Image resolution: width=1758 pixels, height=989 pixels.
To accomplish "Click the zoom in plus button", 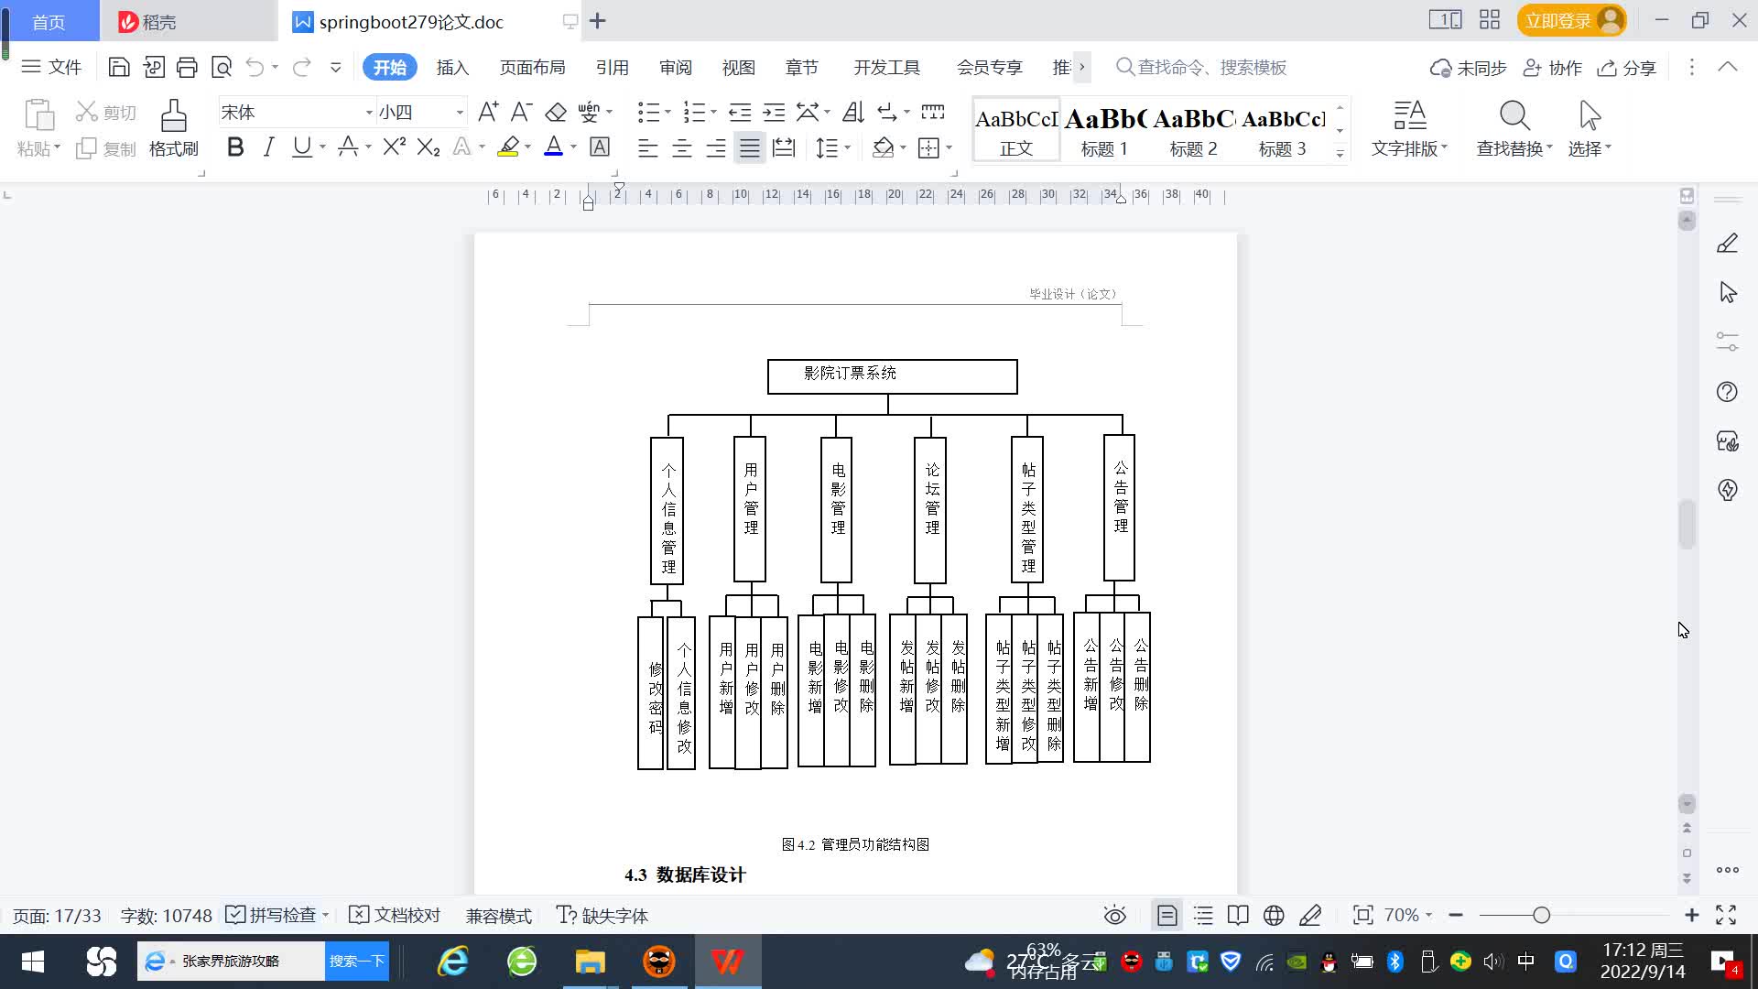I will point(1691,915).
